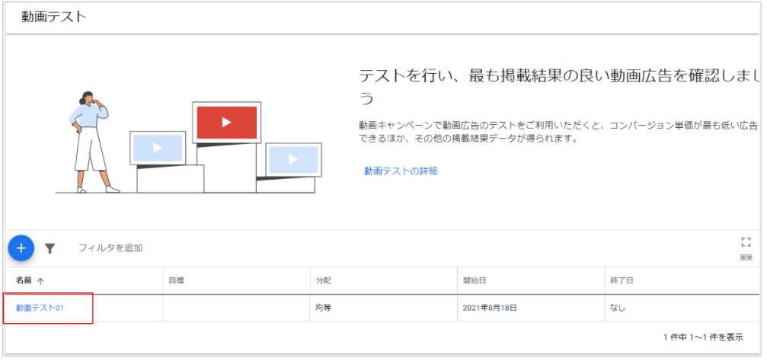This screenshot has width=767, height=361.
Task: Click the 動画テスト page title
Action: coord(54,17)
